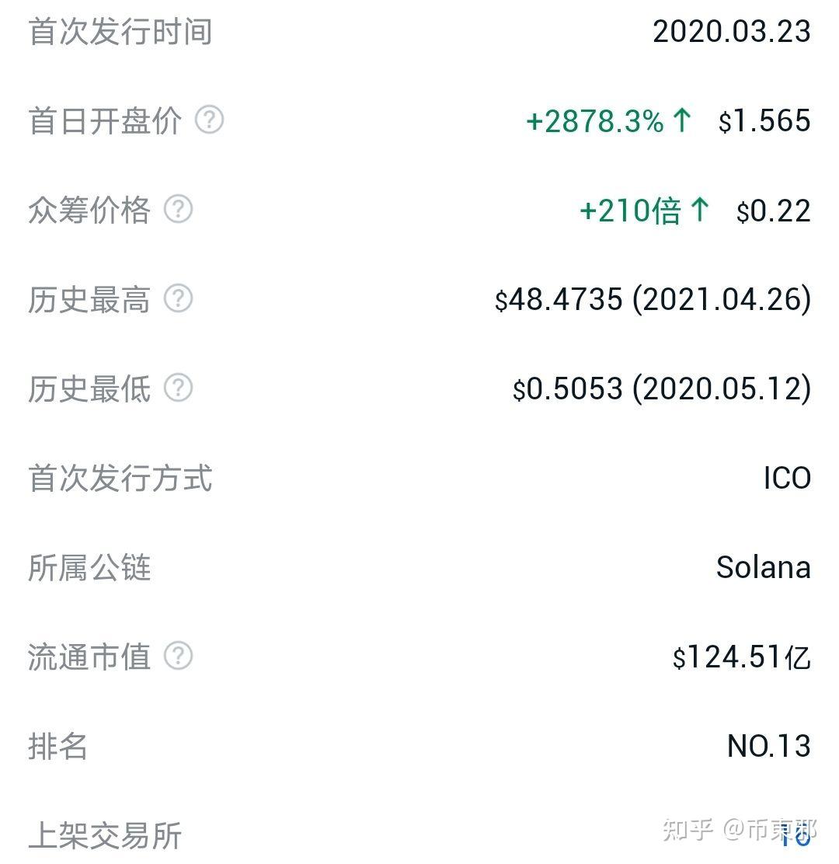Show the info hint for 历史最低
The width and height of the screenshot is (839, 864).
tap(178, 388)
